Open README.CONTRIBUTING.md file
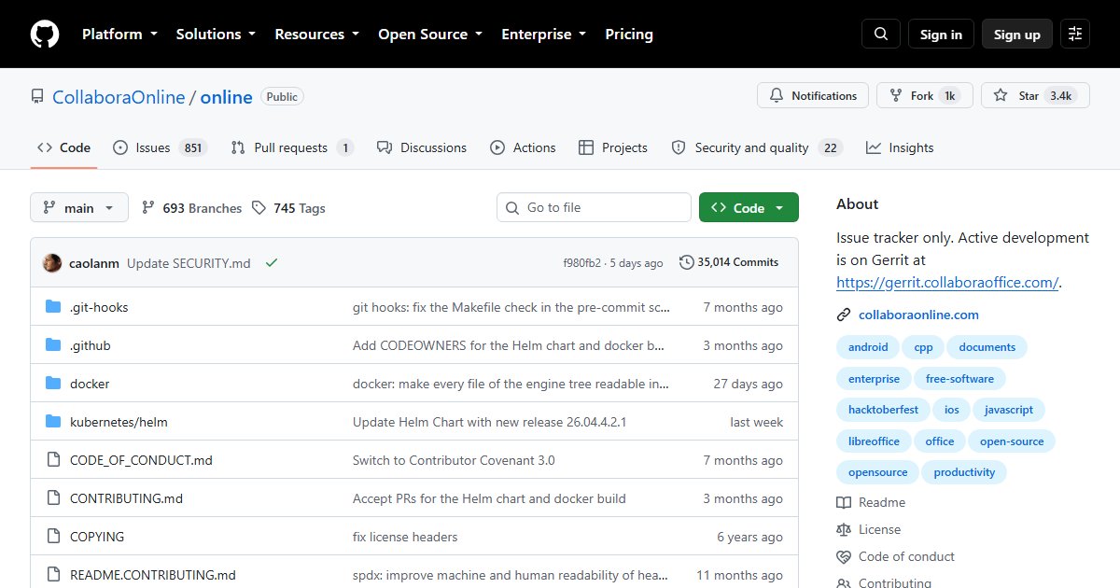 153,575
